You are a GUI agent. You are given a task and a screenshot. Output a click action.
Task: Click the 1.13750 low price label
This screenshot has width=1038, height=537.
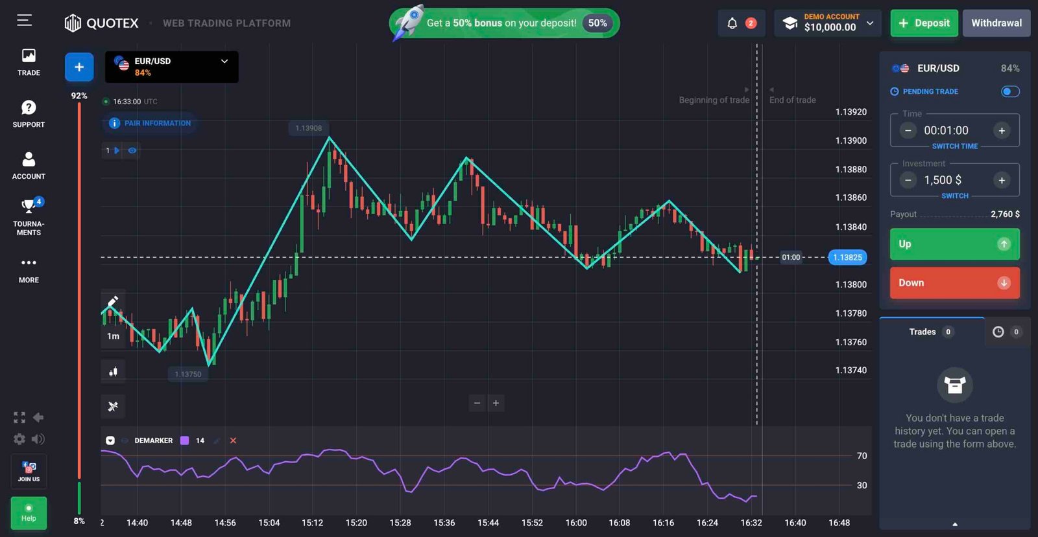pyautogui.click(x=187, y=374)
